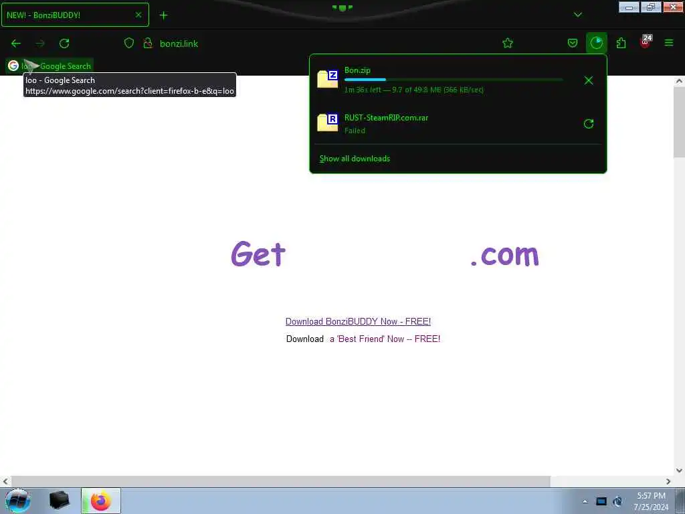Open a new tab with plus
The width and height of the screenshot is (685, 514).
click(x=163, y=15)
